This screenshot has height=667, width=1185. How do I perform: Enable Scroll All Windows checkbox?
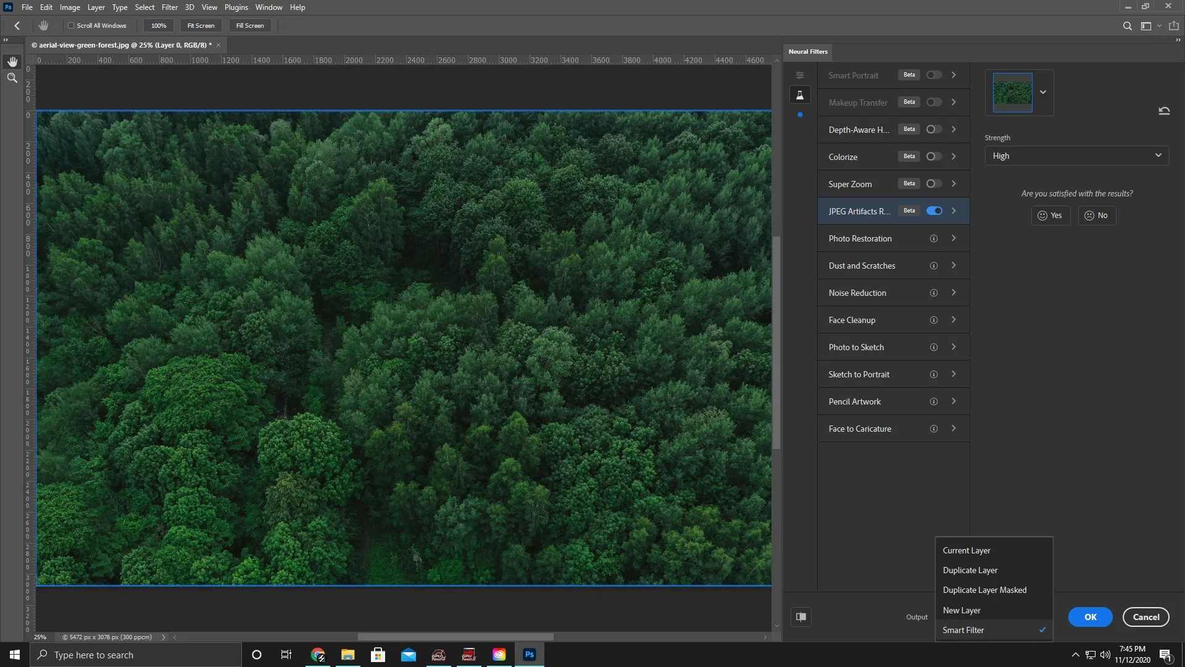72,26
